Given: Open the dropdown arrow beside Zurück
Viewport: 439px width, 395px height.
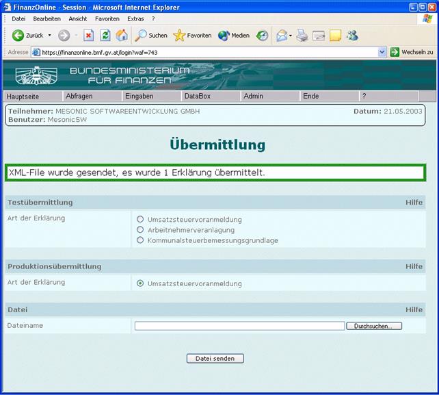Looking at the screenshot, I should 49,36.
